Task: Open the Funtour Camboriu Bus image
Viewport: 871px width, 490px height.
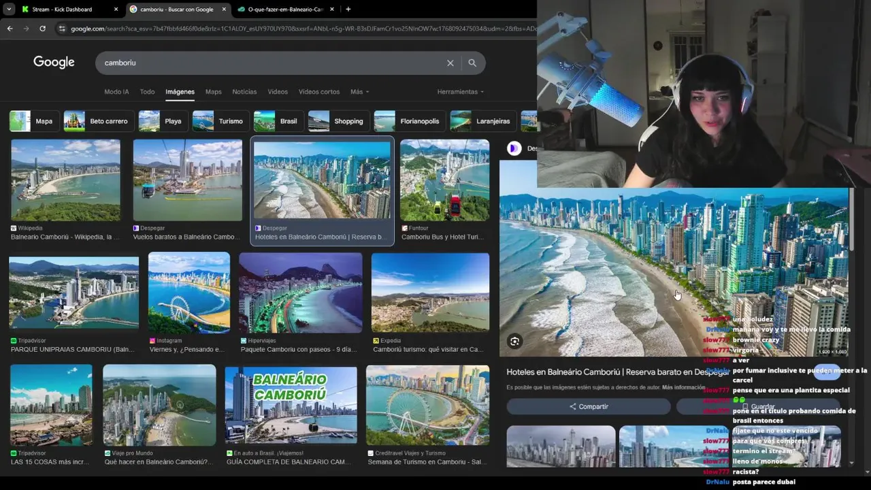Action: [444, 180]
